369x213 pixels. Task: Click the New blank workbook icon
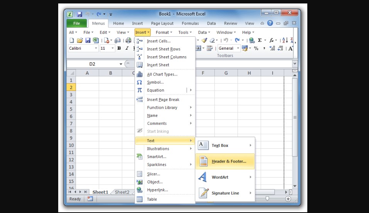72,40
